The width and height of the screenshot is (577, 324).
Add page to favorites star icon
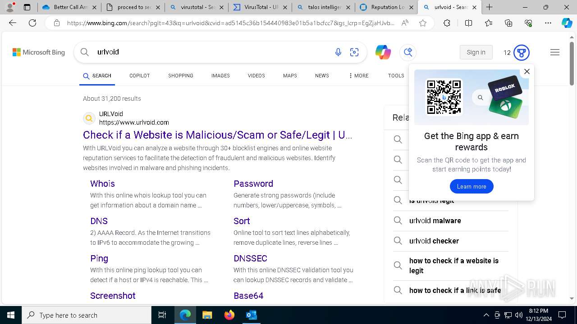click(x=423, y=23)
